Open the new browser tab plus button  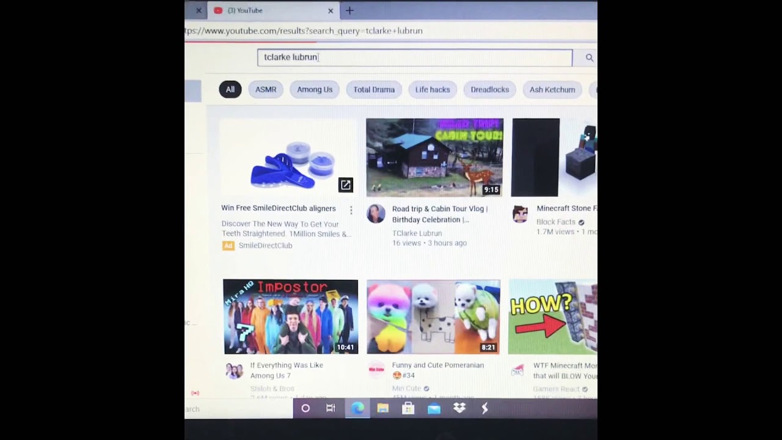pyautogui.click(x=349, y=10)
